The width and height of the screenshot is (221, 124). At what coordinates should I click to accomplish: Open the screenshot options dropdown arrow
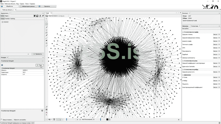coord(51,120)
